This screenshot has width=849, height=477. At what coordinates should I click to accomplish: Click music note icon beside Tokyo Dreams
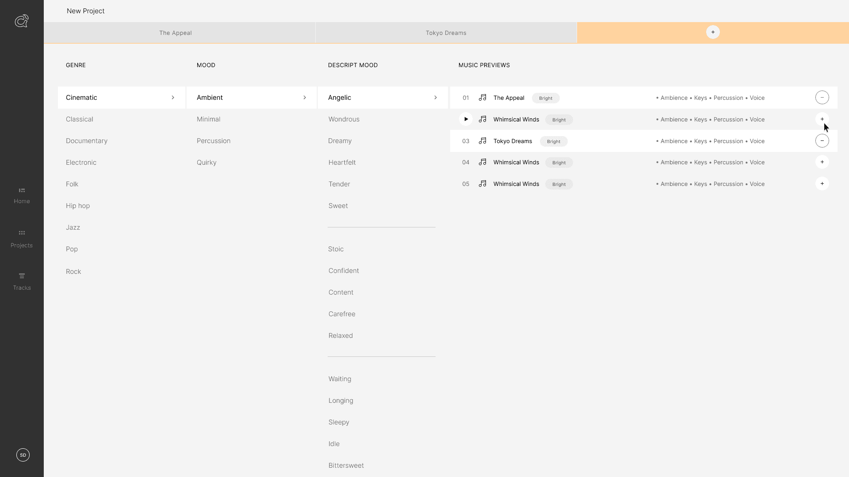[482, 141]
